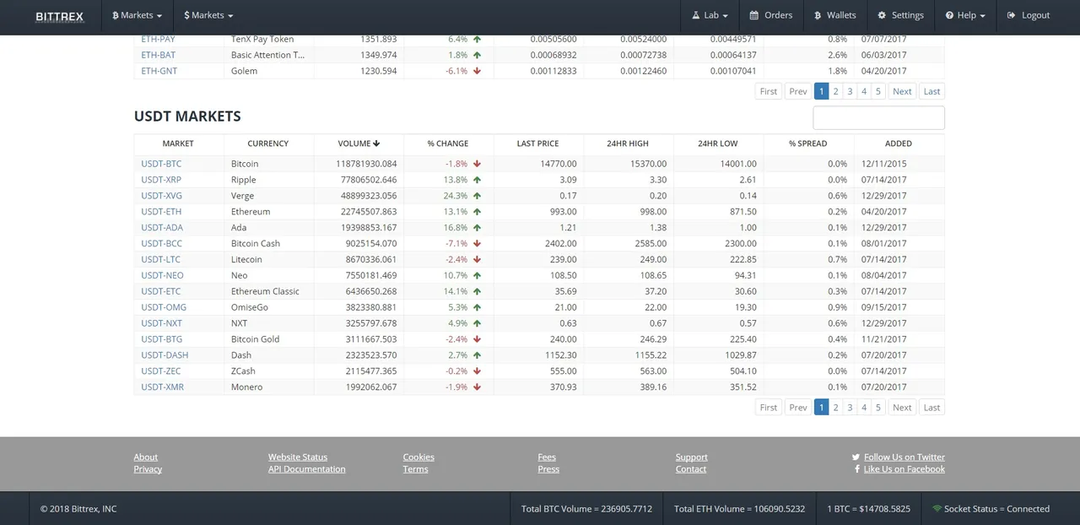The height and width of the screenshot is (525, 1080).
Task: Open the About footer link
Action: pyautogui.click(x=146, y=457)
